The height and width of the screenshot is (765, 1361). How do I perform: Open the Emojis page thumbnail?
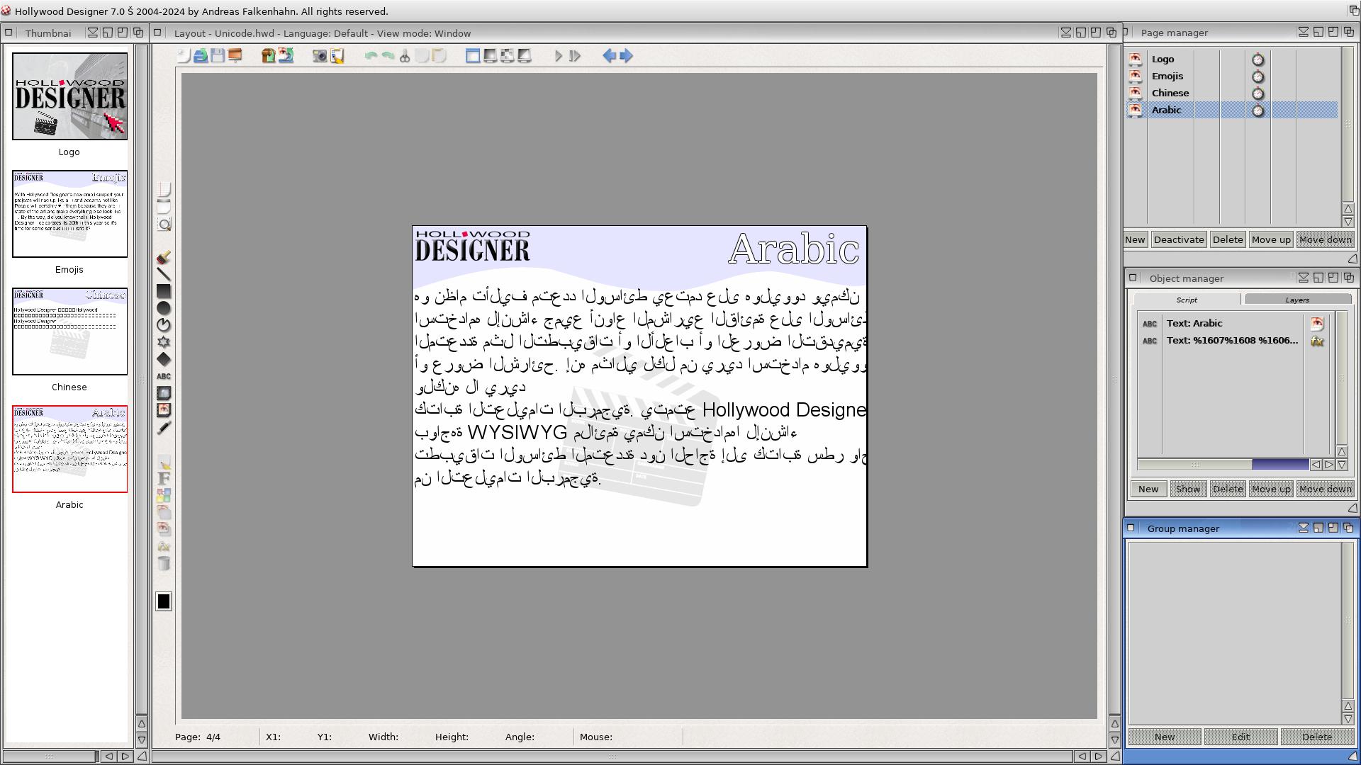(x=69, y=214)
